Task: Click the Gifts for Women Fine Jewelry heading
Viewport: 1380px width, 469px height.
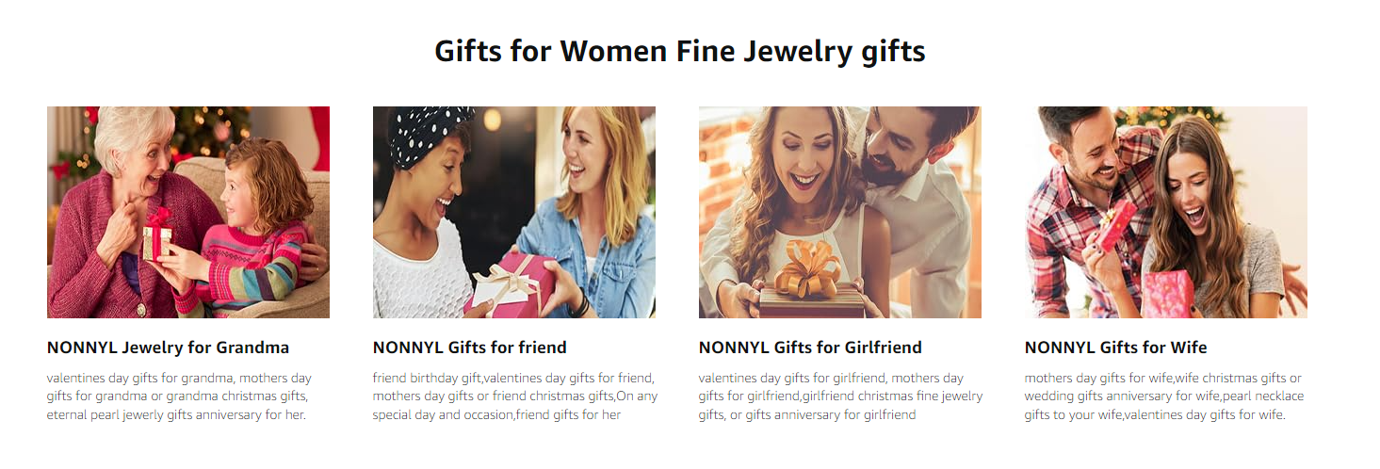Action: pos(679,51)
